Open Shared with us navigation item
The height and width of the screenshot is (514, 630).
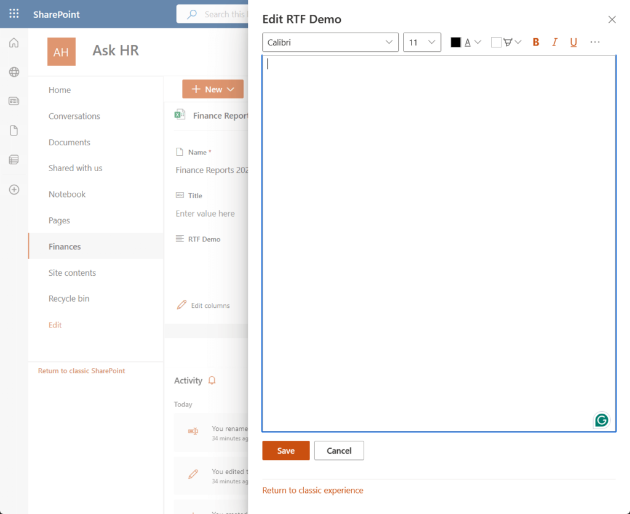76,168
